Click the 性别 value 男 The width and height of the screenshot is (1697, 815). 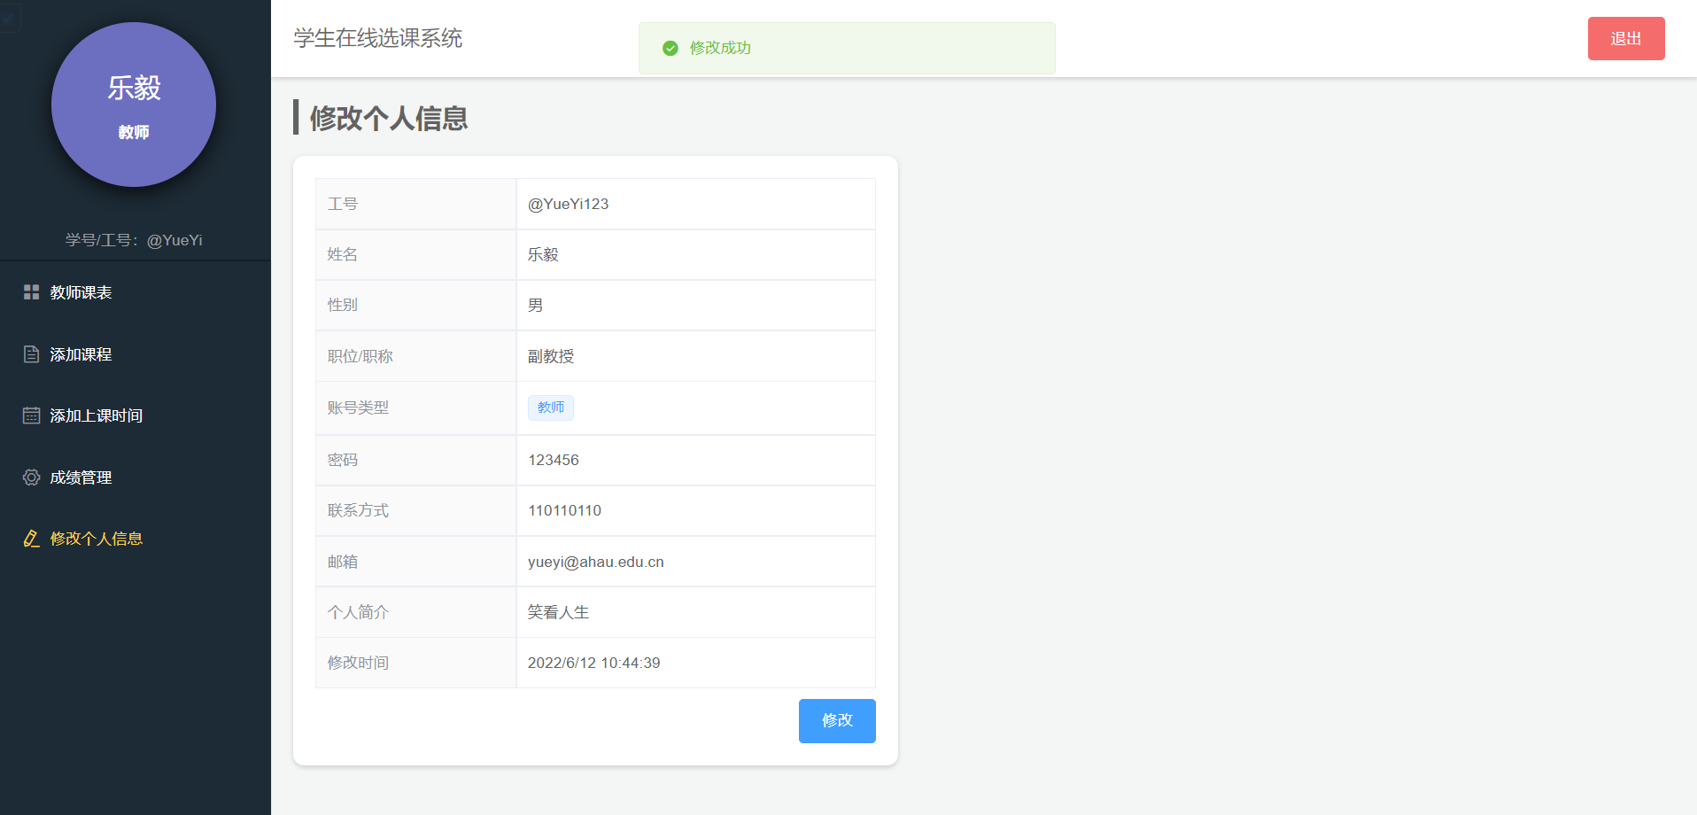535,305
